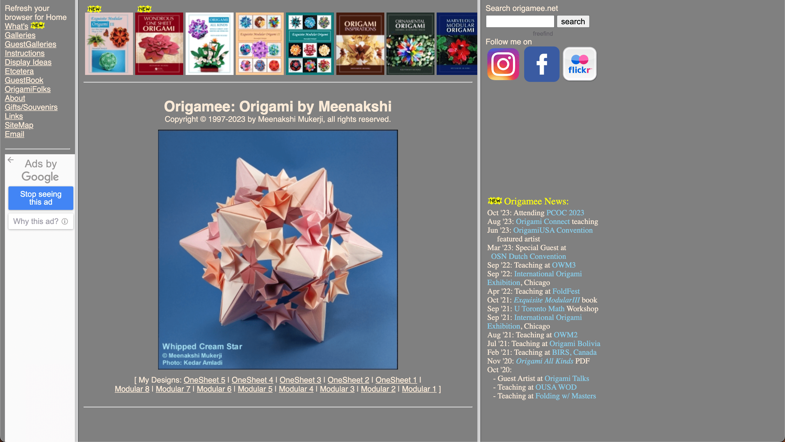Click Stop seeing this ad button
The image size is (785, 442).
point(41,198)
